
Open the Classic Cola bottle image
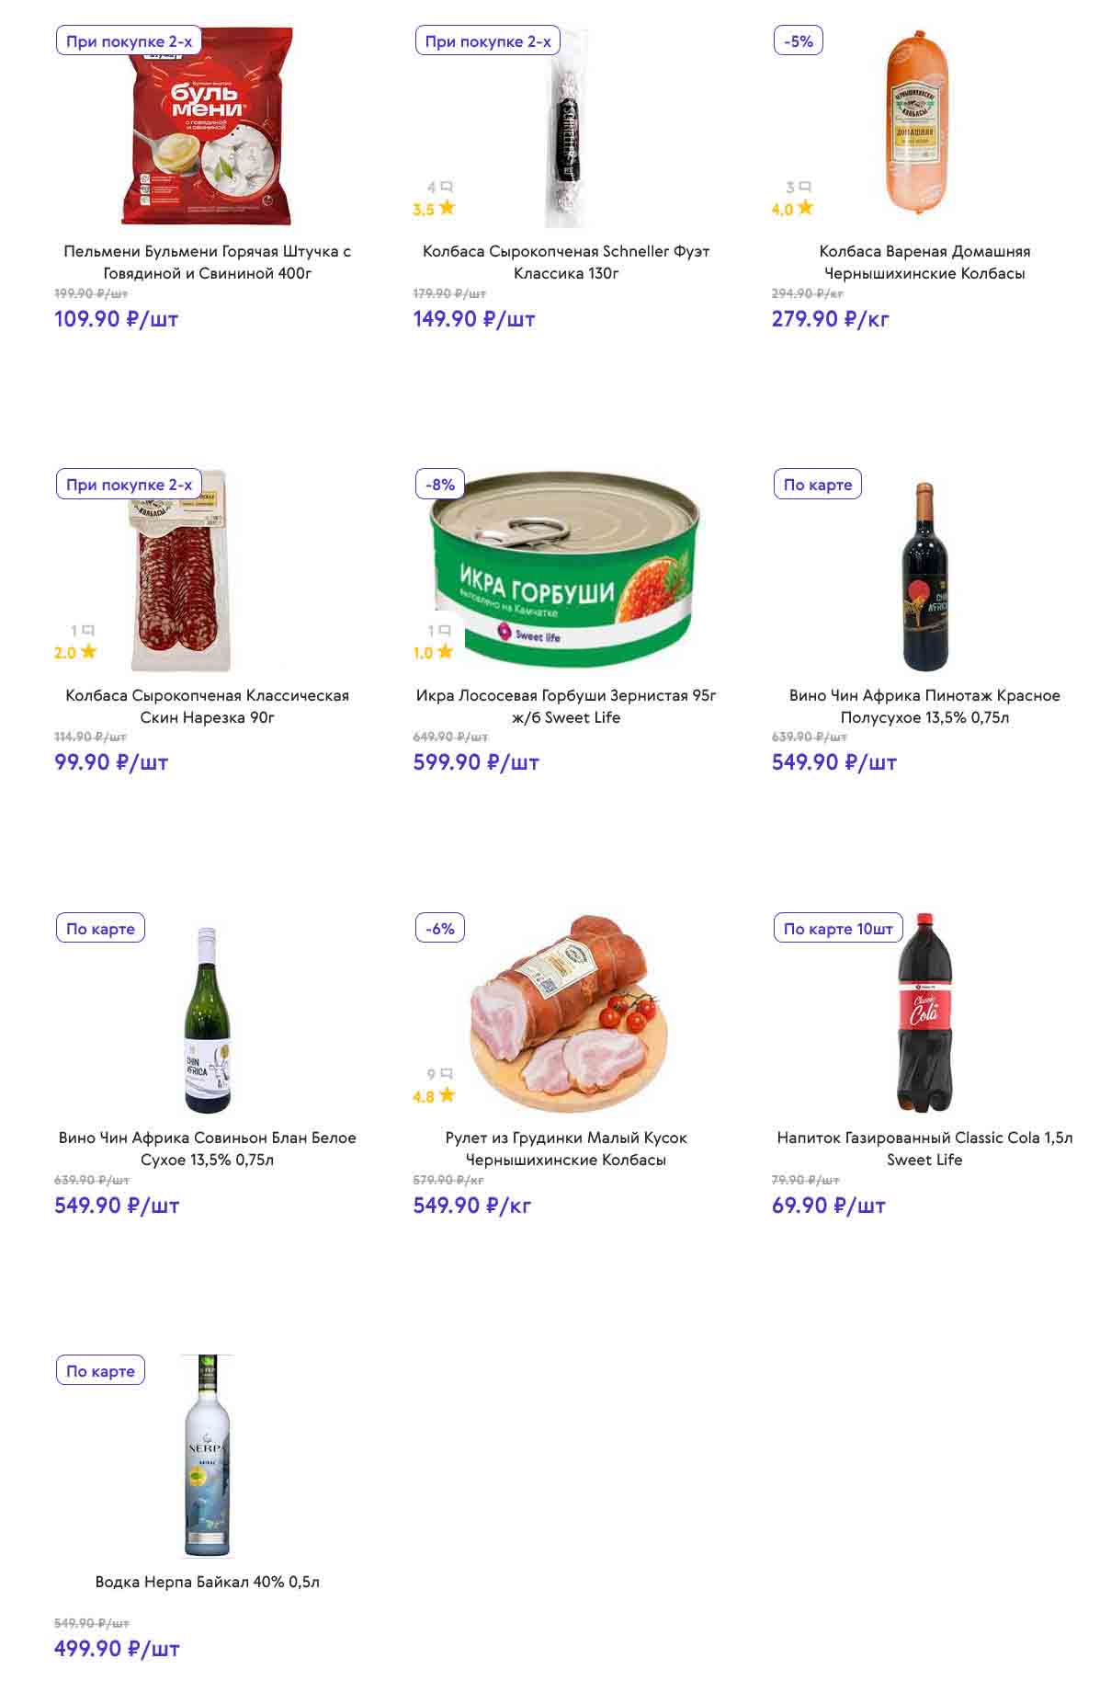pyautogui.click(x=924, y=1013)
